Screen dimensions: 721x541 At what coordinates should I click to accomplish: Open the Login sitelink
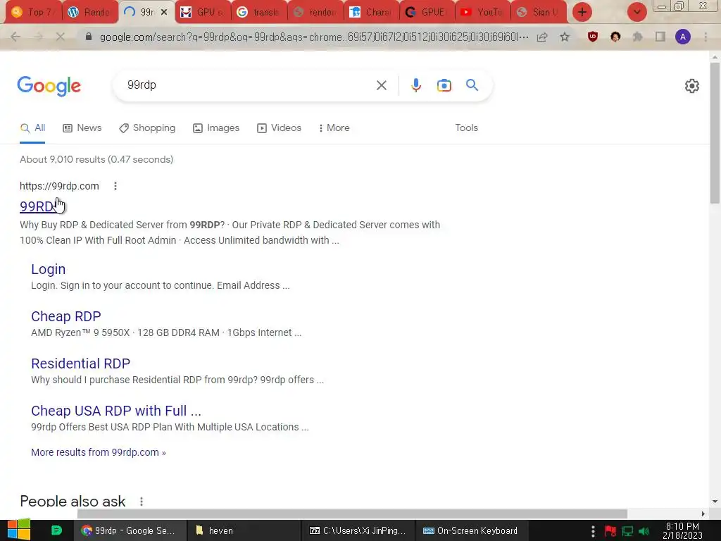pos(49,269)
